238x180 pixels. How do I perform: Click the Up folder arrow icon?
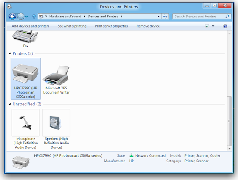point(34,17)
